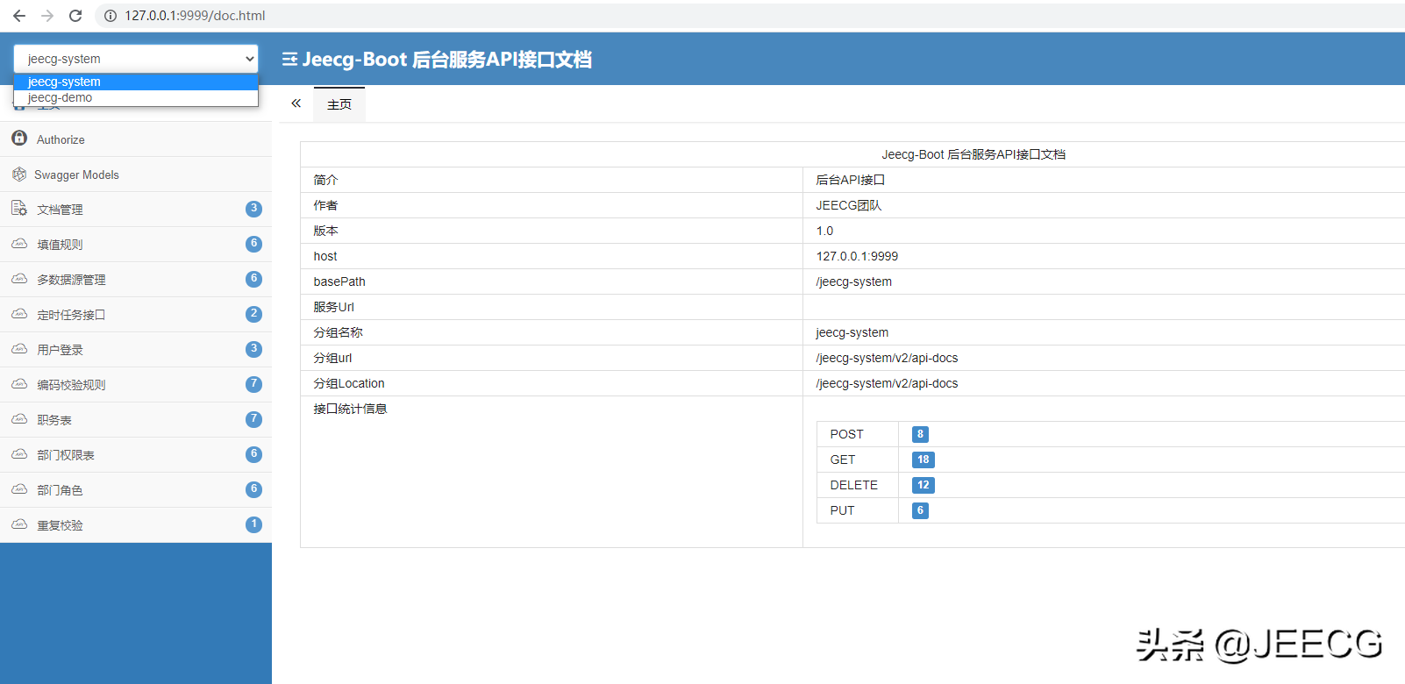Viewport: 1405px width, 684px height.
Task: Click the browser forward arrow
Action: click(47, 16)
